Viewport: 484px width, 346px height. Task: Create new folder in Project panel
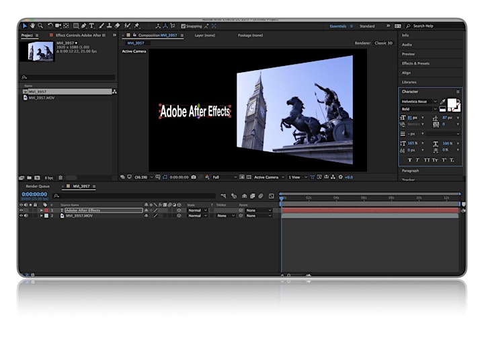pyautogui.click(x=30, y=178)
